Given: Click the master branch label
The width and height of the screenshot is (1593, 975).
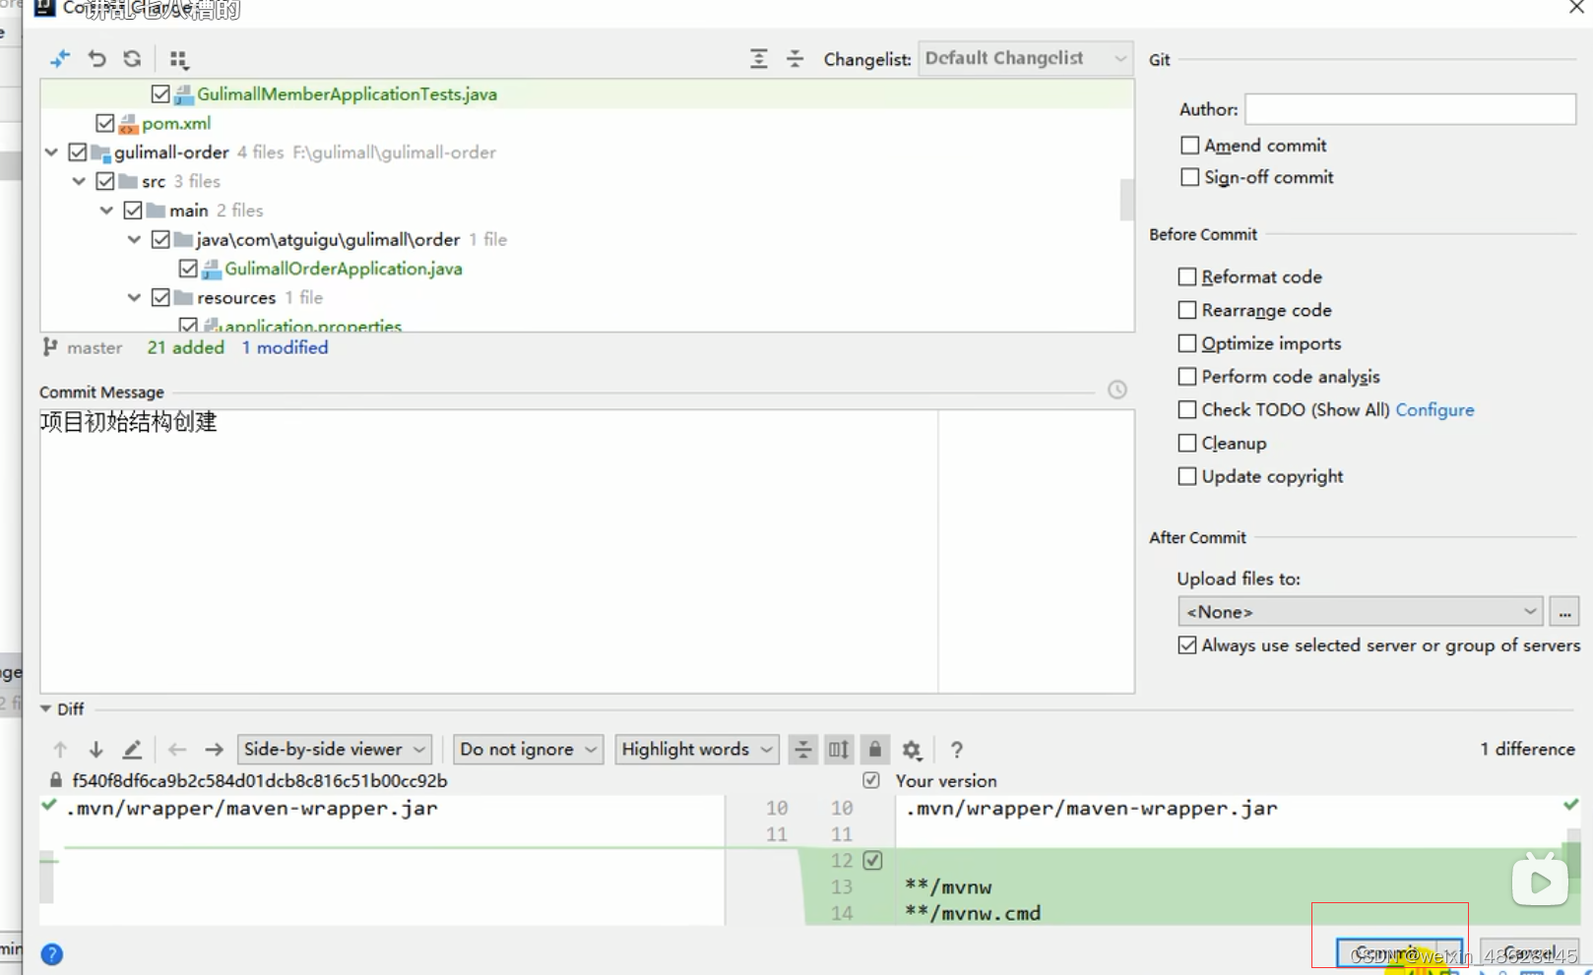Looking at the screenshot, I should tap(95, 347).
